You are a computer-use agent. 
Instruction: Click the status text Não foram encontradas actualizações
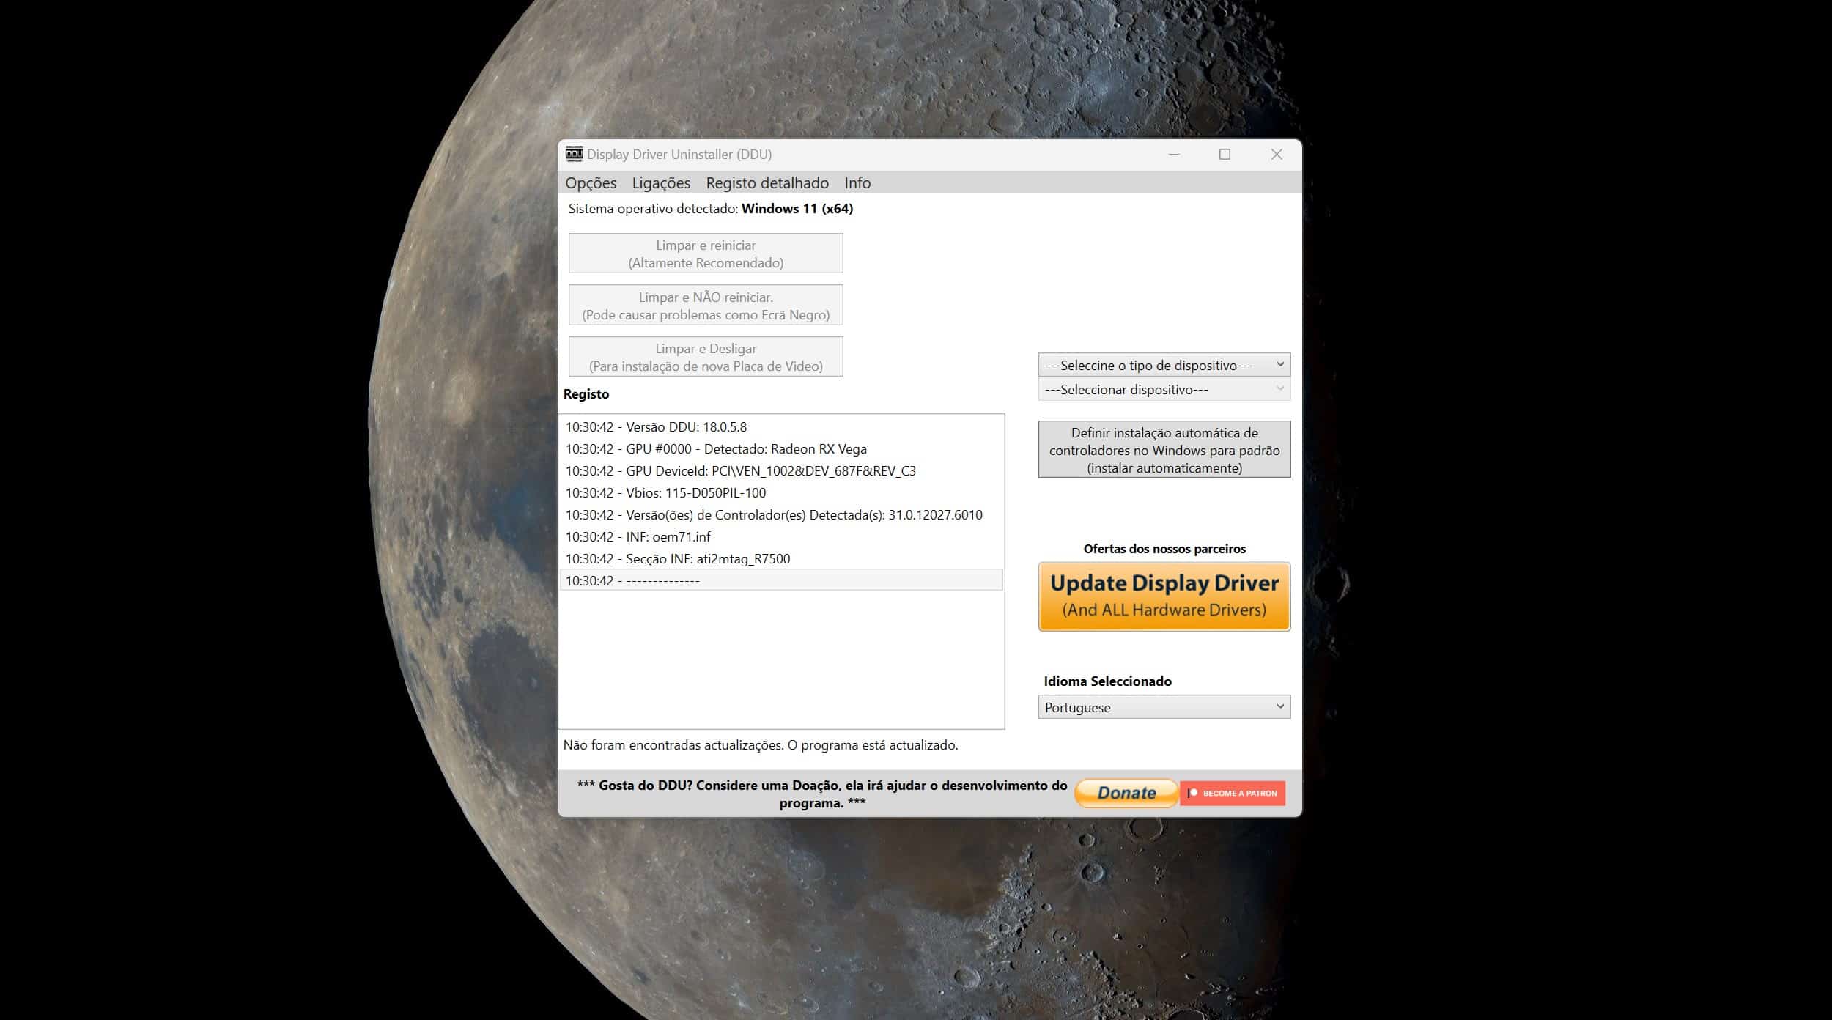761,745
